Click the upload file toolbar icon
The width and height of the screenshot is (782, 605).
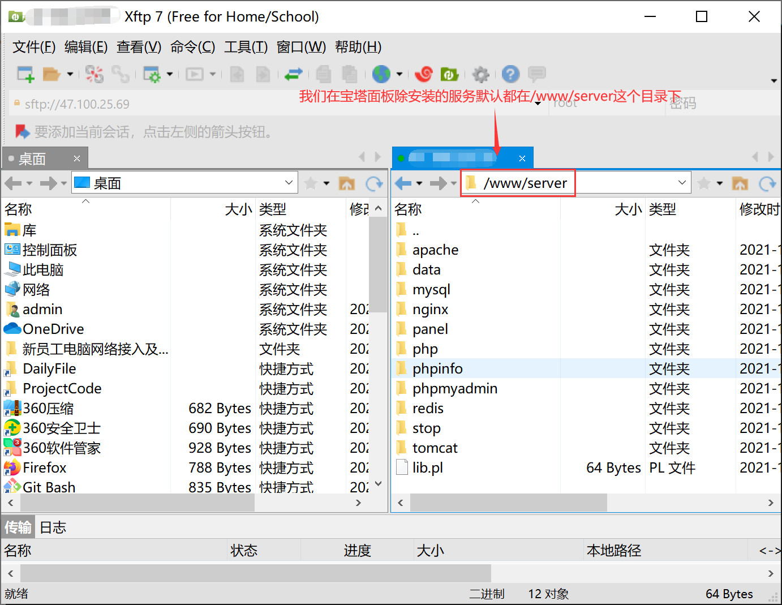(x=237, y=74)
